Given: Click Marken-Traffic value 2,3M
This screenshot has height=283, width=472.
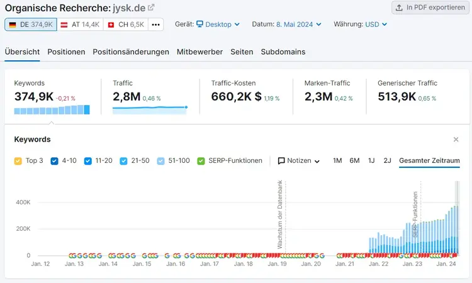Looking at the screenshot, I should click(318, 97).
